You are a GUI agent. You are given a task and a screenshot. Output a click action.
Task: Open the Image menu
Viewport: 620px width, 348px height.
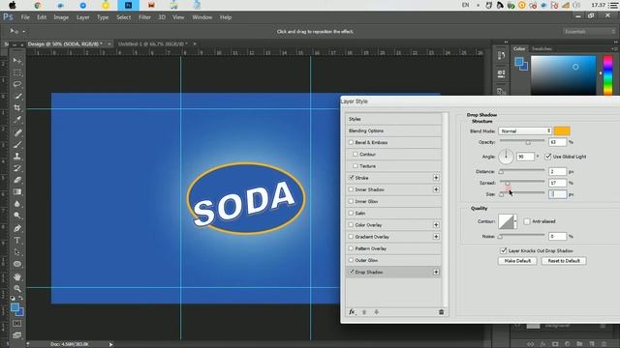[x=61, y=17]
